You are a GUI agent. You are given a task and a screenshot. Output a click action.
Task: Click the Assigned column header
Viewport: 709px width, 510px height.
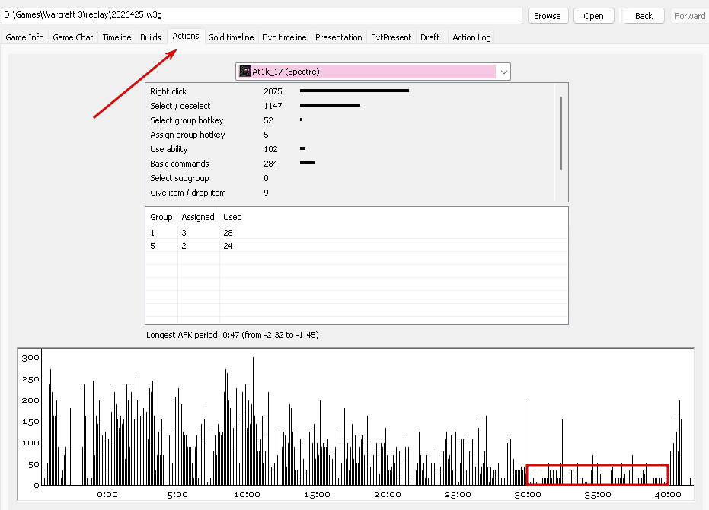[197, 217]
